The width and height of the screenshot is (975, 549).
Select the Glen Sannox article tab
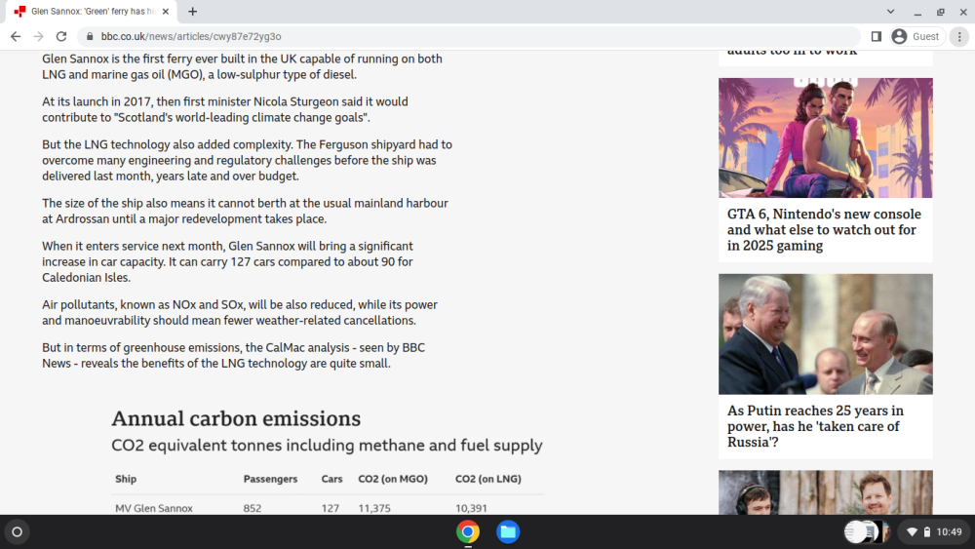[x=92, y=11]
